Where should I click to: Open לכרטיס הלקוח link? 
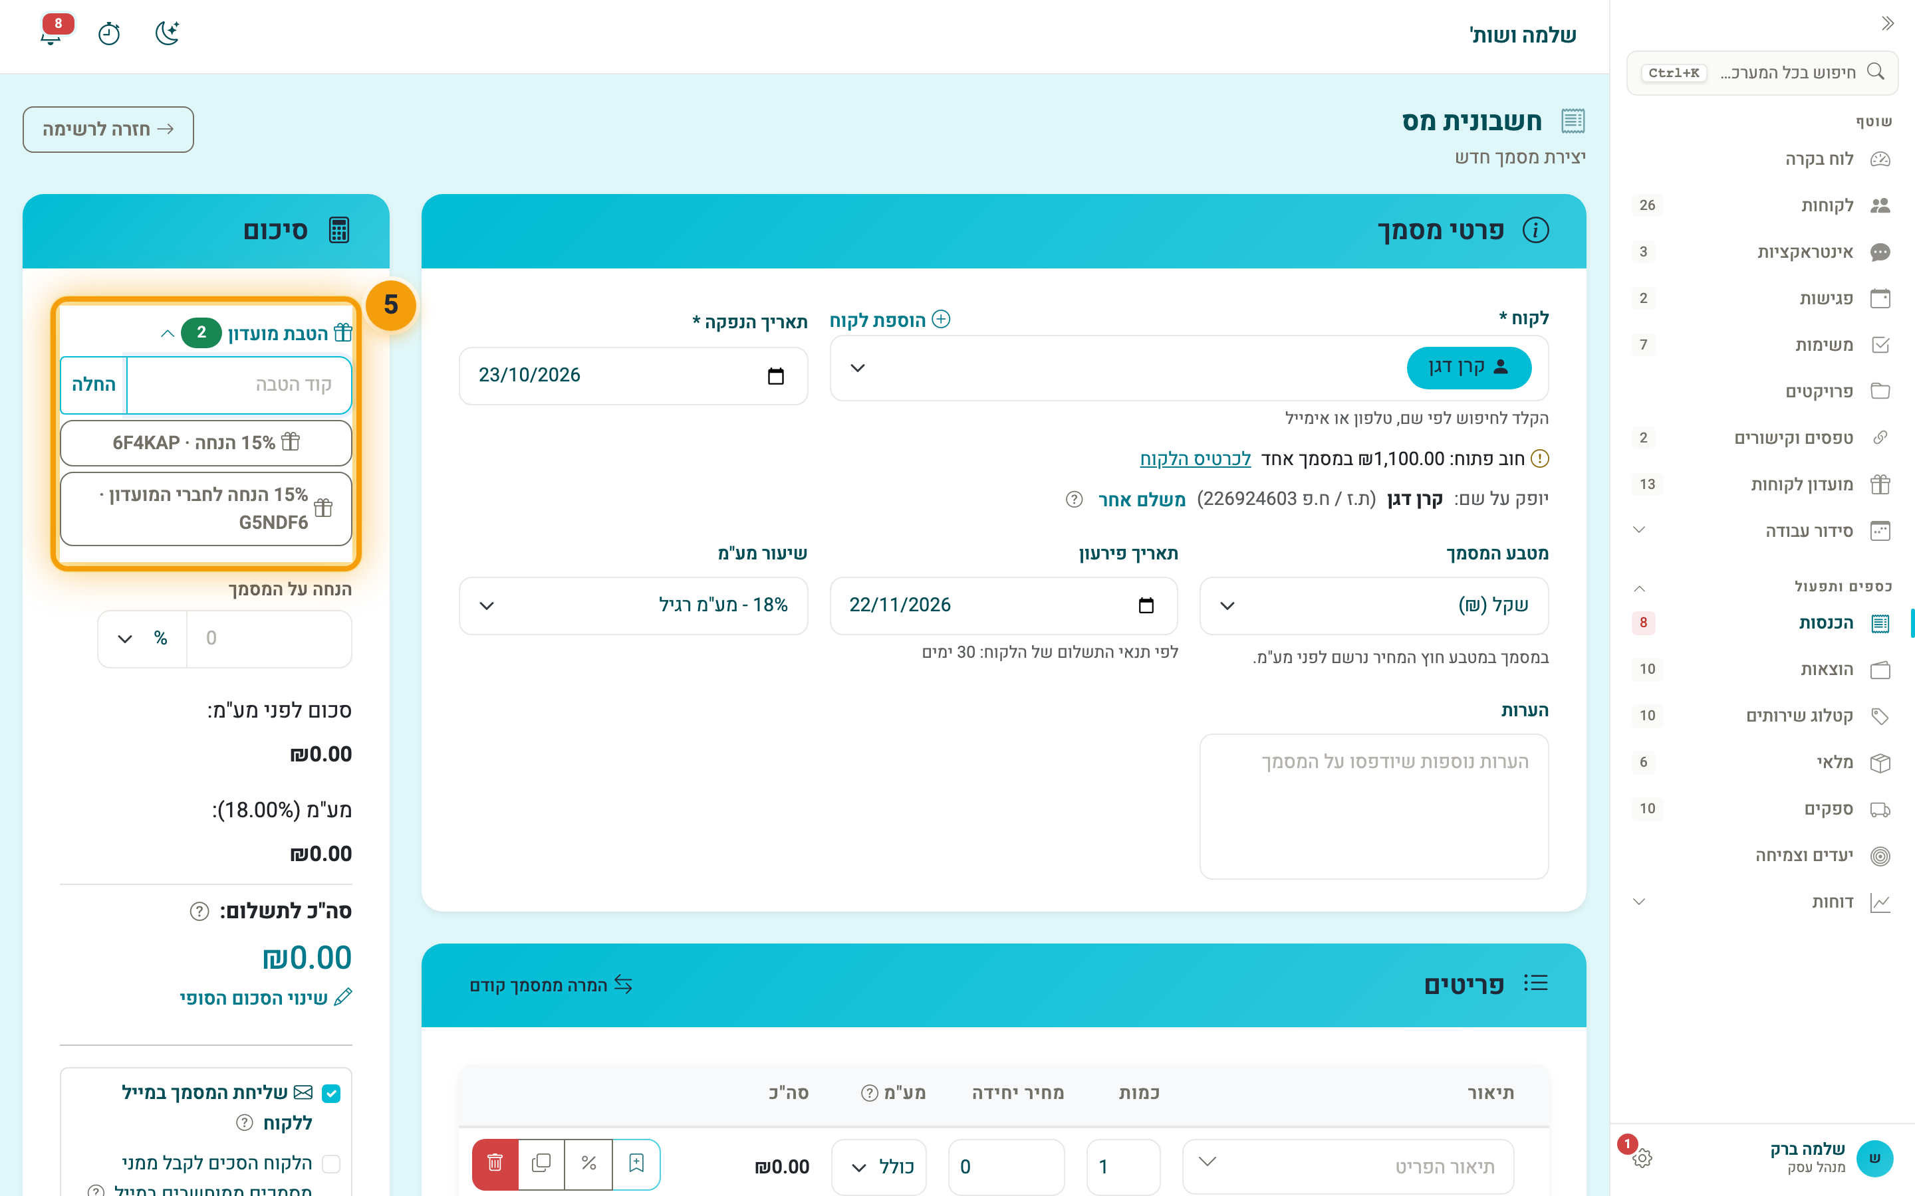point(1195,458)
